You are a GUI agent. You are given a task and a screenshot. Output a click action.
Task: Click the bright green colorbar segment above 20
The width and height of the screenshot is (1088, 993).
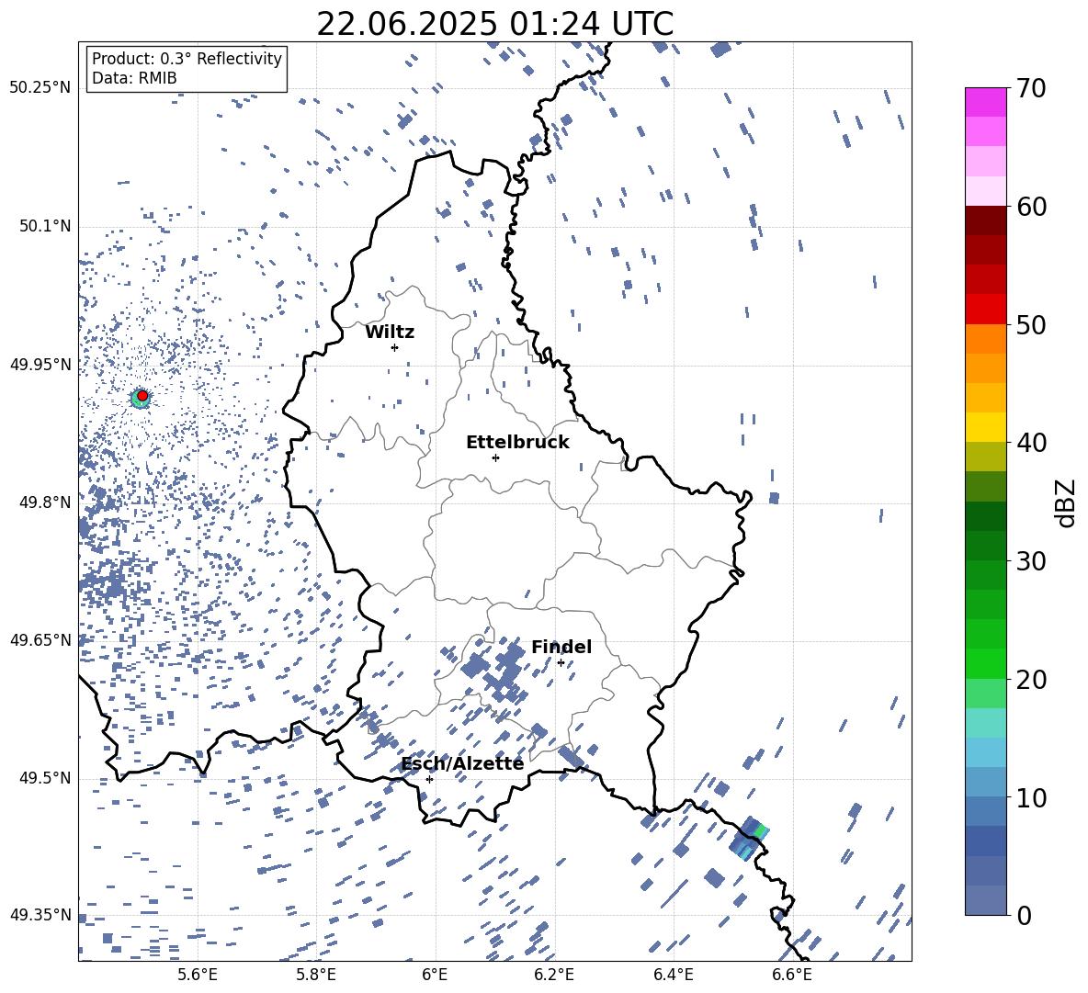pyautogui.click(x=986, y=663)
